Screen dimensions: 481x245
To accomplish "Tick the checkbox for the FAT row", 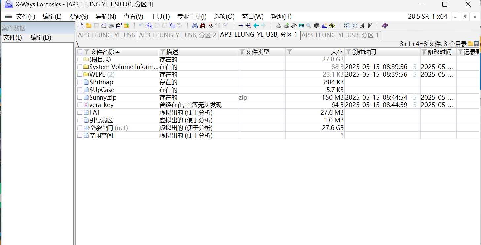I will click(x=80, y=112).
